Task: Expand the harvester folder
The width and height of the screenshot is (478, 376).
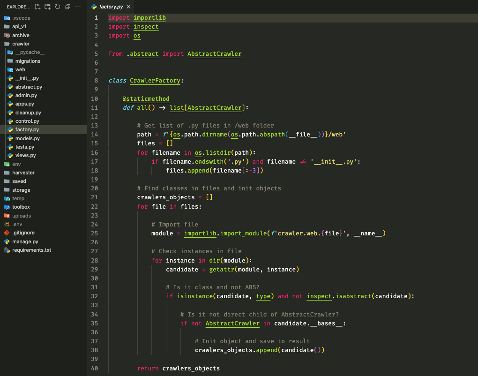Action: point(44,173)
